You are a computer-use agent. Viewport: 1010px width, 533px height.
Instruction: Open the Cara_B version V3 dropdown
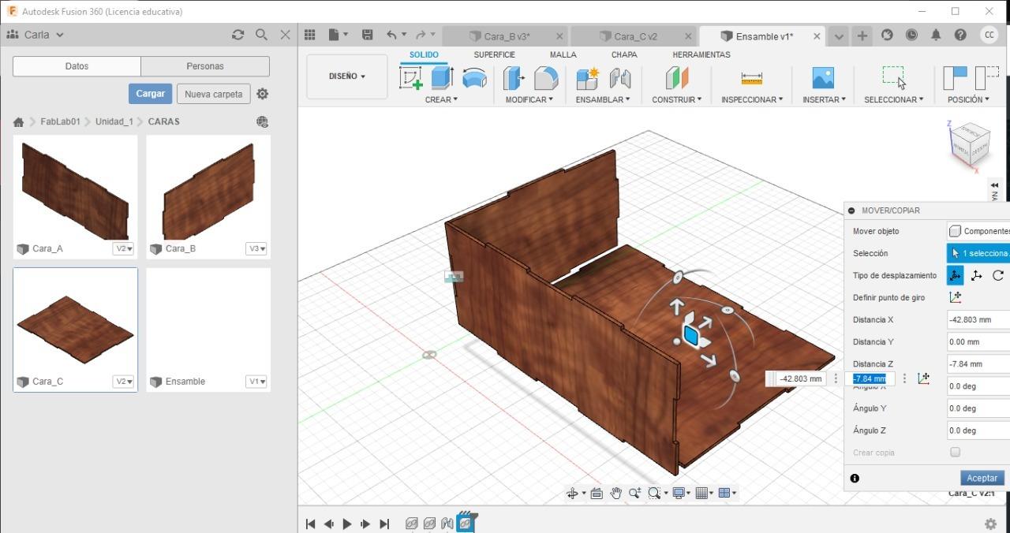257,248
